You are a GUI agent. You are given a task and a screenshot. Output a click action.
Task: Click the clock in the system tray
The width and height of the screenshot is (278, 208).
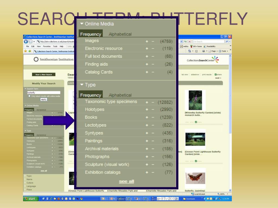click(x=226, y=199)
